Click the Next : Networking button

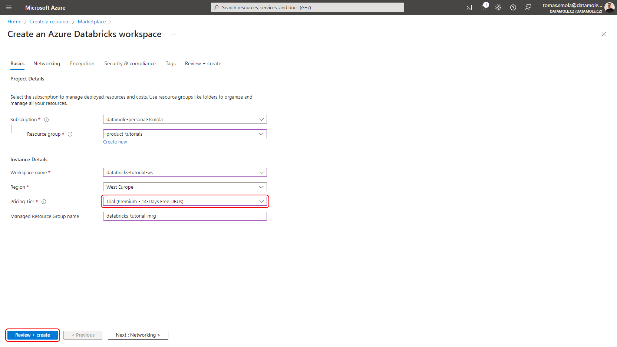138,335
